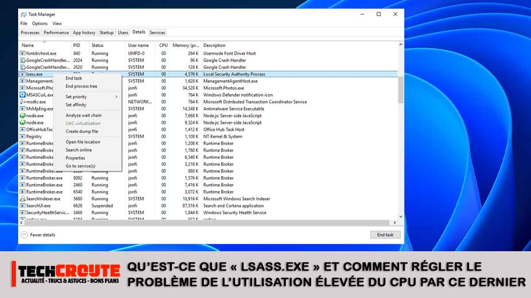The image size is (531, 298).
Task: Open the View menu
Action: point(57,23)
